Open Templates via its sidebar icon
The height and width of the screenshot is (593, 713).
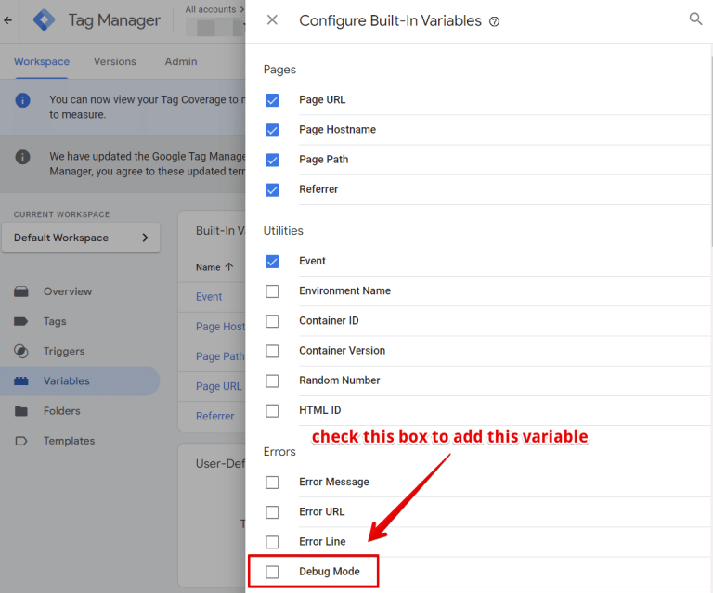pyautogui.click(x=21, y=441)
